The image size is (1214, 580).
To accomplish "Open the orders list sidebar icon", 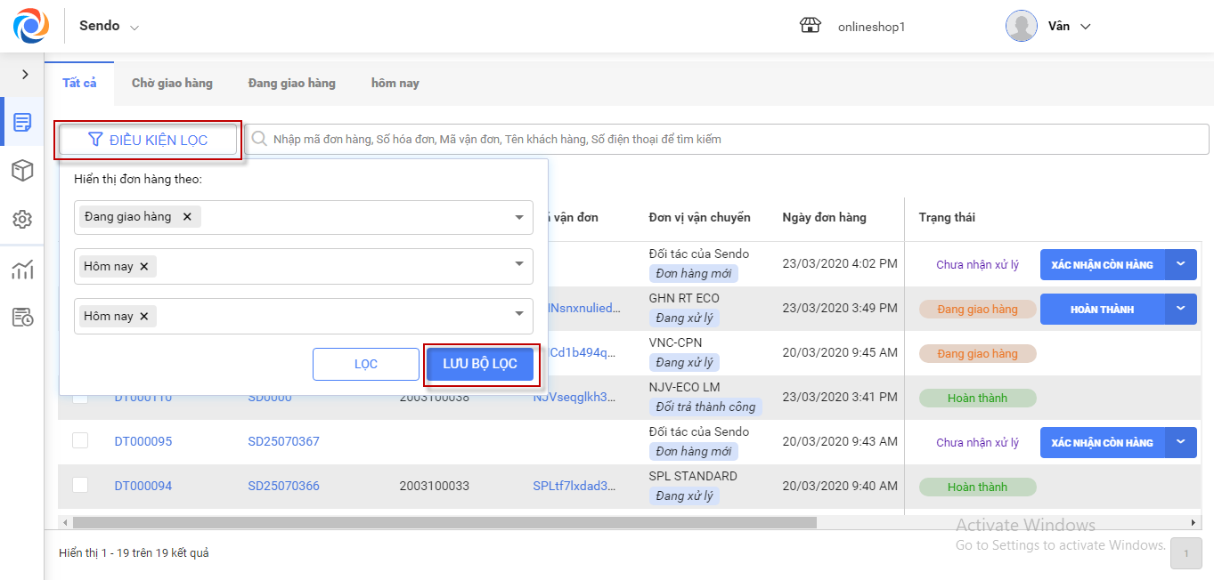I will click(22, 122).
